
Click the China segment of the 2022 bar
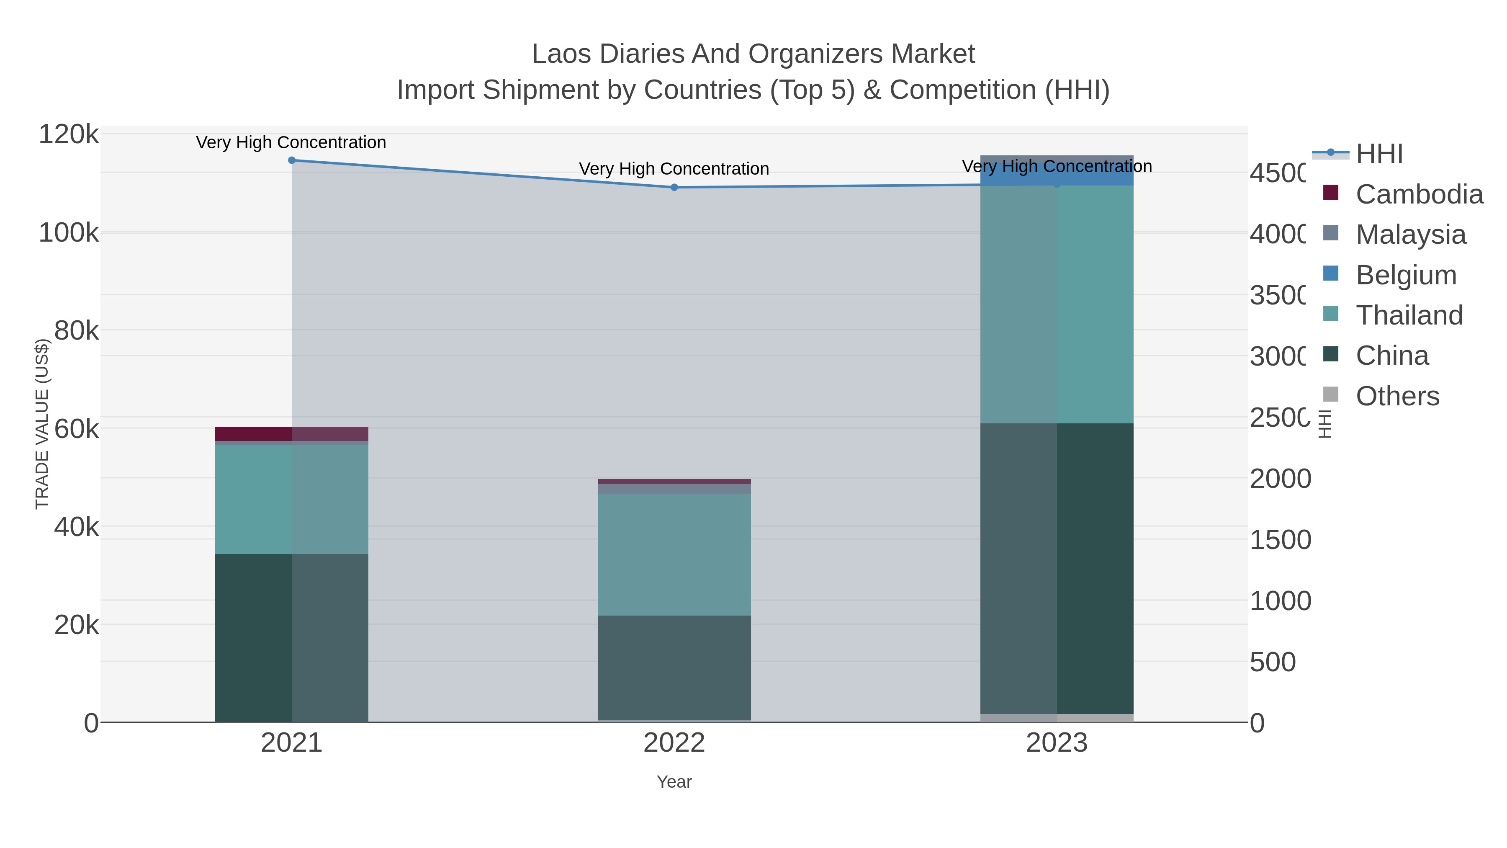tap(674, 668)
